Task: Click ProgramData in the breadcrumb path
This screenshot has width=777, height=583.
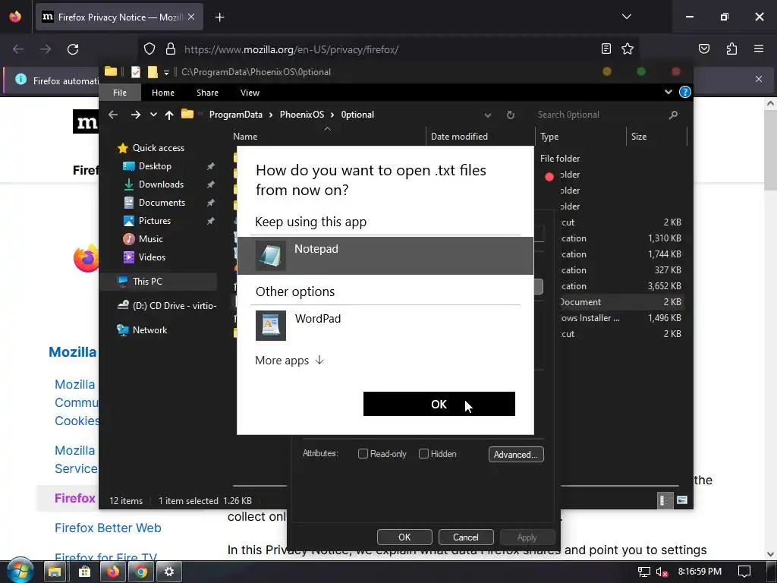Action: (236, 115)
